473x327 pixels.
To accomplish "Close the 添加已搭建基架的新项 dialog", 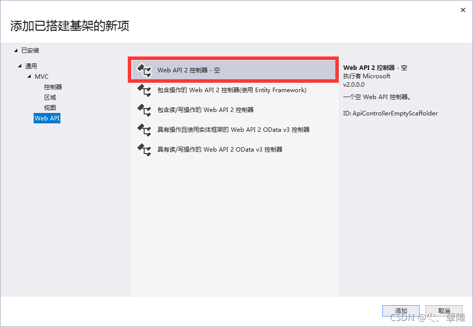I will pos(463,10).
